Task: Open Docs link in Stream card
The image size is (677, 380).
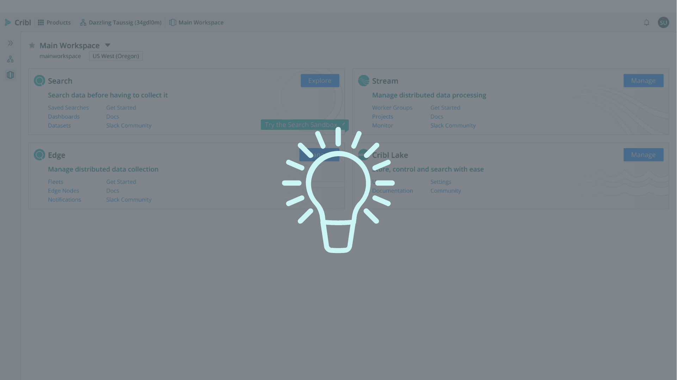Action: pyautogui.click(x=437, y=116)
